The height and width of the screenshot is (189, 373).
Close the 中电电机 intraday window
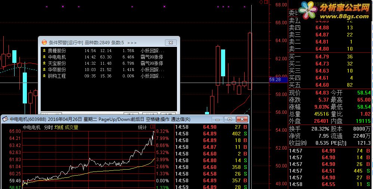(x=242, y=119)
